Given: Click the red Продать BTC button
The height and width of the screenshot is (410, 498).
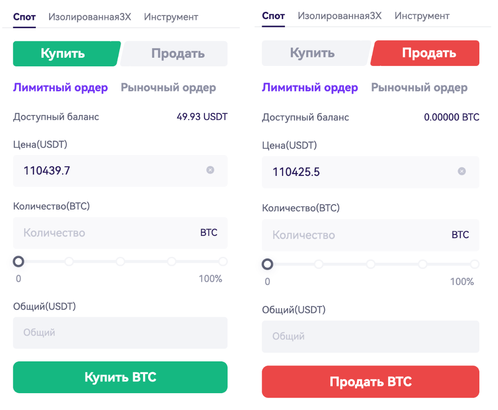Looking at the screenshot, I should [x=370, y=381].
